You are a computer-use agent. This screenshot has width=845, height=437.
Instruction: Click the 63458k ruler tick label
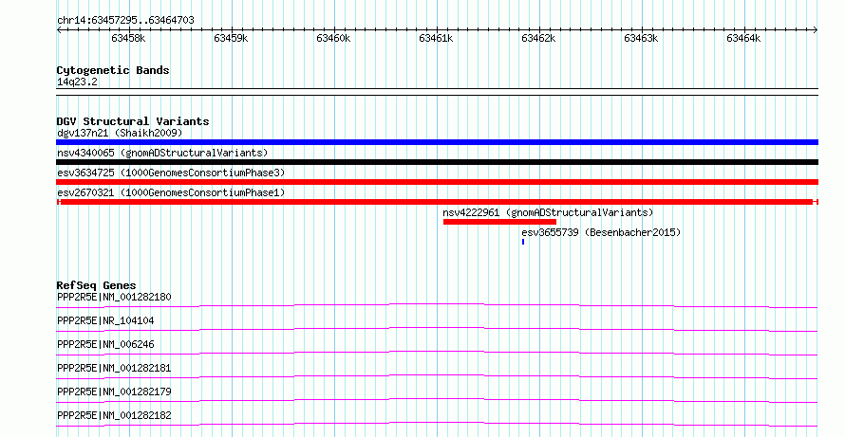[128, 38]
